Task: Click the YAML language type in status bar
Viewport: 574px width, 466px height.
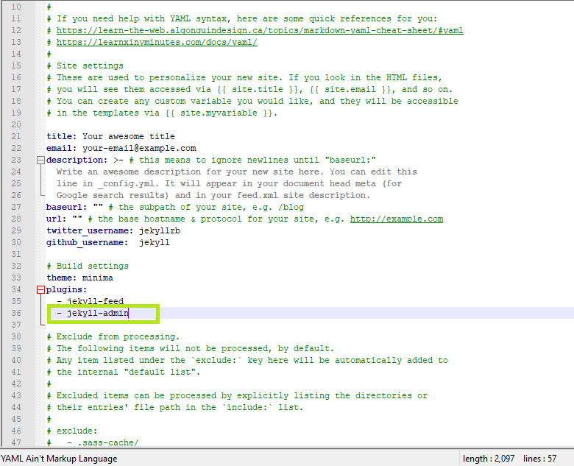Action: point(59,459)
